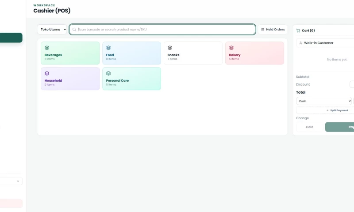Select the active green sidebar menu item
This screenshot has width=354, height=212.
(11, 38)
